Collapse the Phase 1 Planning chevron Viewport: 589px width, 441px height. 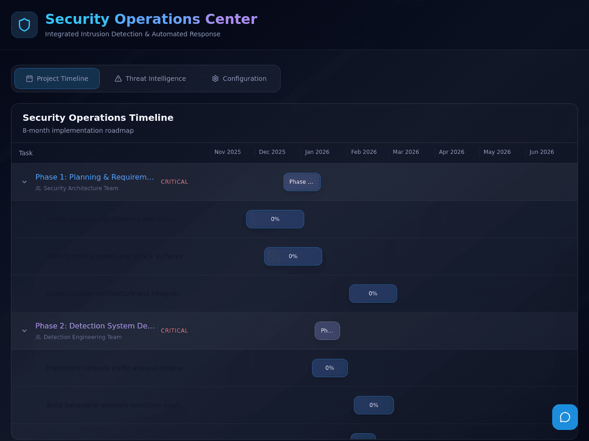[x=24, y=182]
